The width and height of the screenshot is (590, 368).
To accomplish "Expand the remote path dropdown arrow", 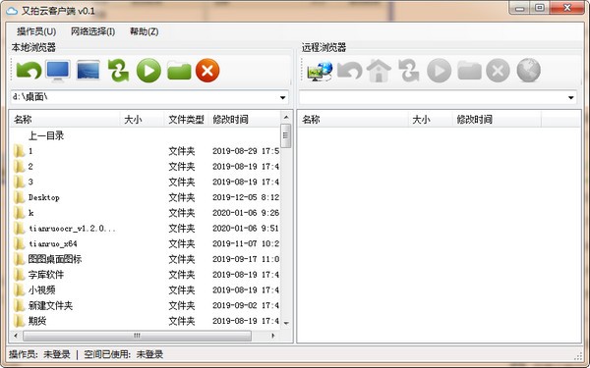I will 570,97.
